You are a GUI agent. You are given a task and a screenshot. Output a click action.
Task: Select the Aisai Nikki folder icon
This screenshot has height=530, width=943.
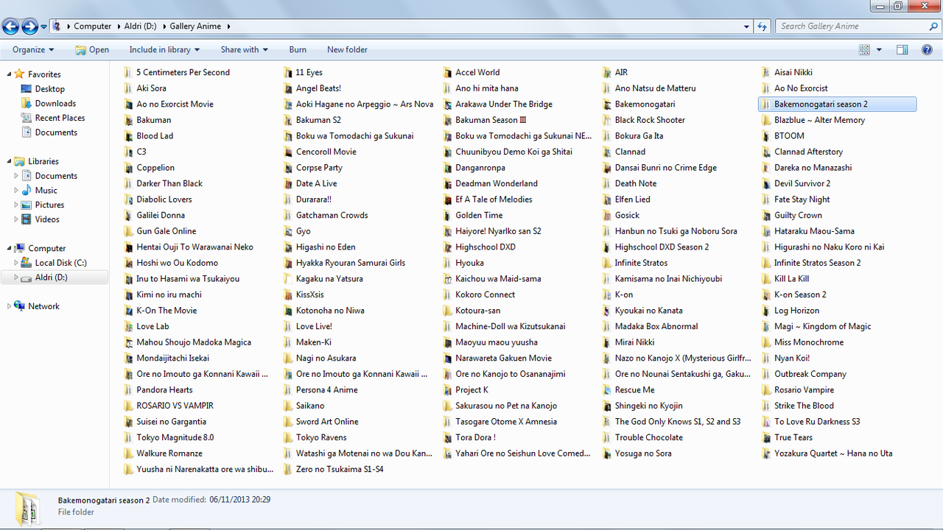(x=767, y=73)
